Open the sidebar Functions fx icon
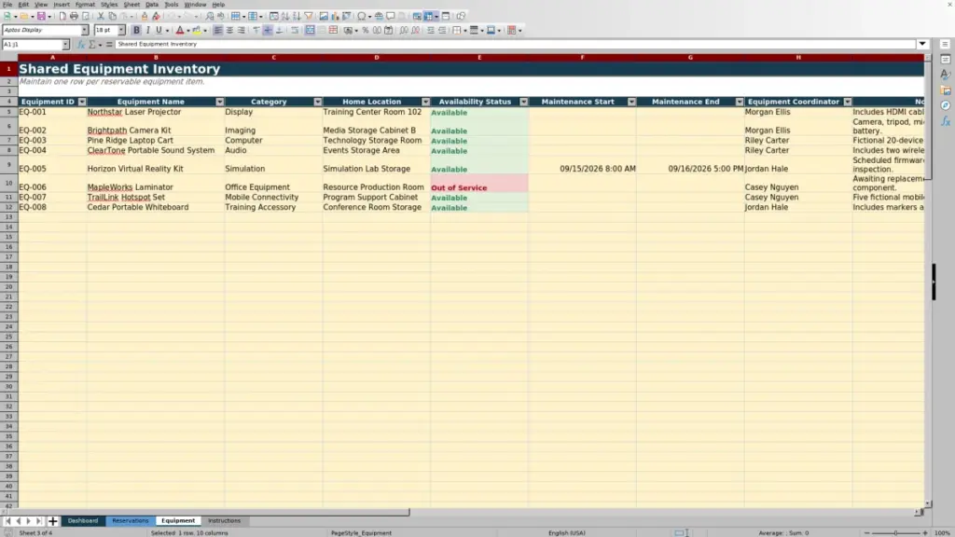Image resolution: width=955 pixels, height=537 pixels. [946, 121]
